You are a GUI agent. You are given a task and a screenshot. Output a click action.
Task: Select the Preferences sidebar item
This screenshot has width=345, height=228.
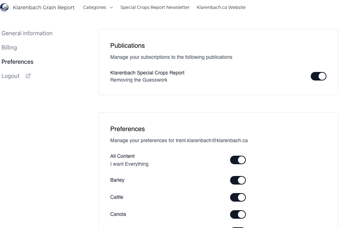pos(17,62)
